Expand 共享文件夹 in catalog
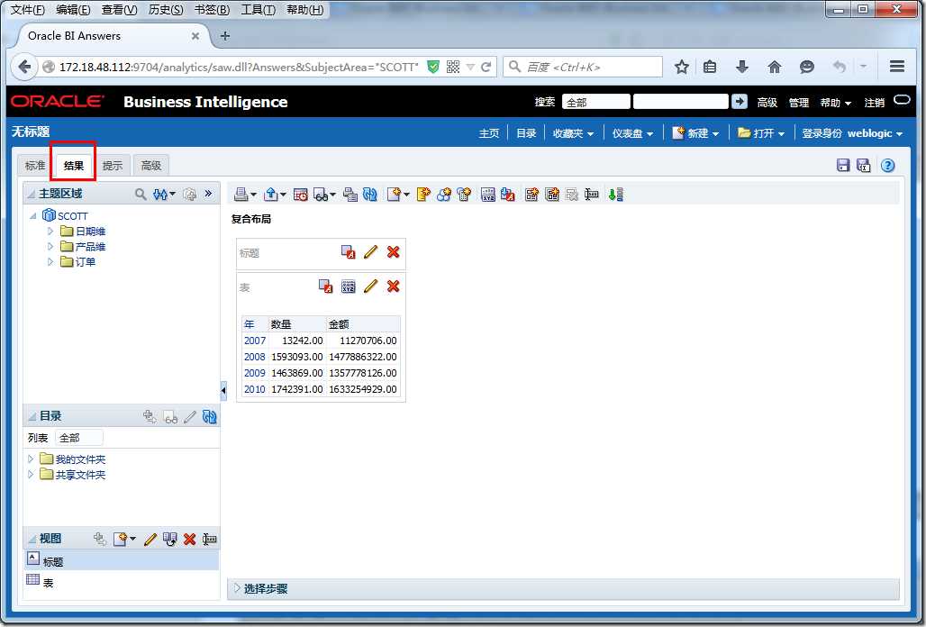 coord(31,474)
